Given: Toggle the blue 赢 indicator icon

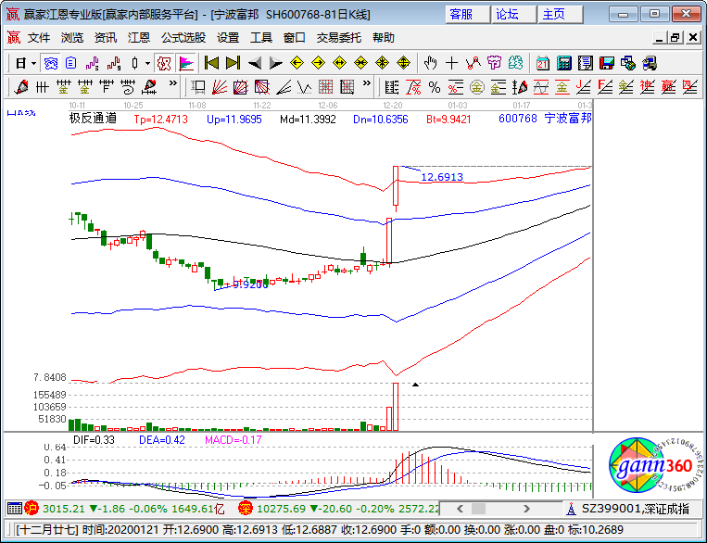Looking at the screenshot, I should pos(50,64).
